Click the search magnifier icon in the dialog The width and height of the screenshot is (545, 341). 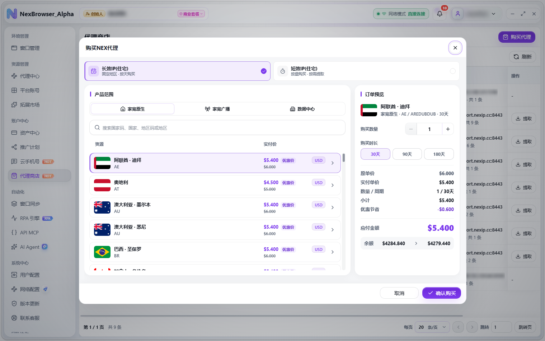click(x=97, y=128)
